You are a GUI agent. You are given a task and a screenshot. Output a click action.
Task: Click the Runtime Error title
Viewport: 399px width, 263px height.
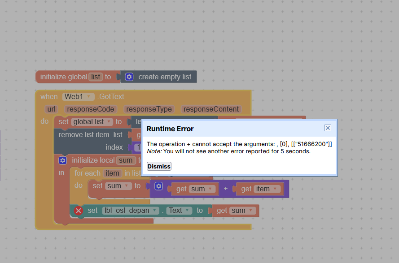pyautogui.click(x=170, y=129)
